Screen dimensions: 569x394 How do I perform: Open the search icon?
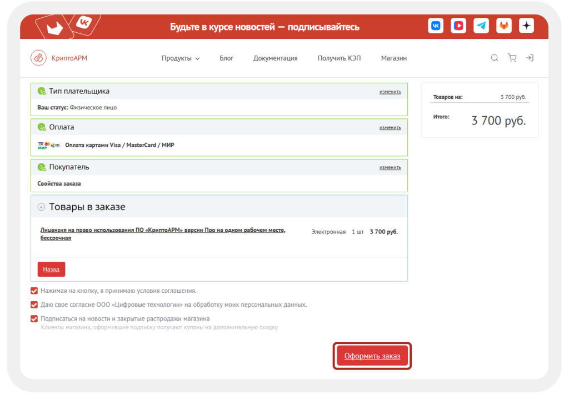tap(494, 57)
